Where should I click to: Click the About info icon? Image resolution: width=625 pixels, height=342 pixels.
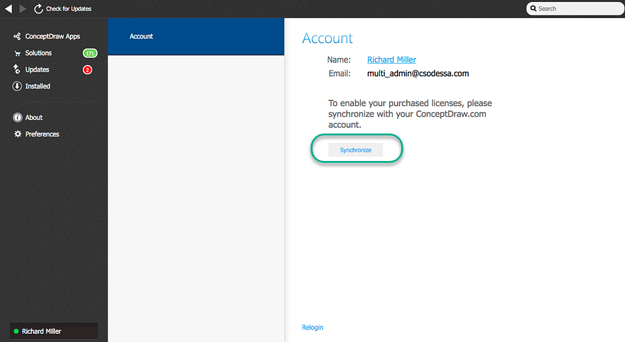point(17,117)
